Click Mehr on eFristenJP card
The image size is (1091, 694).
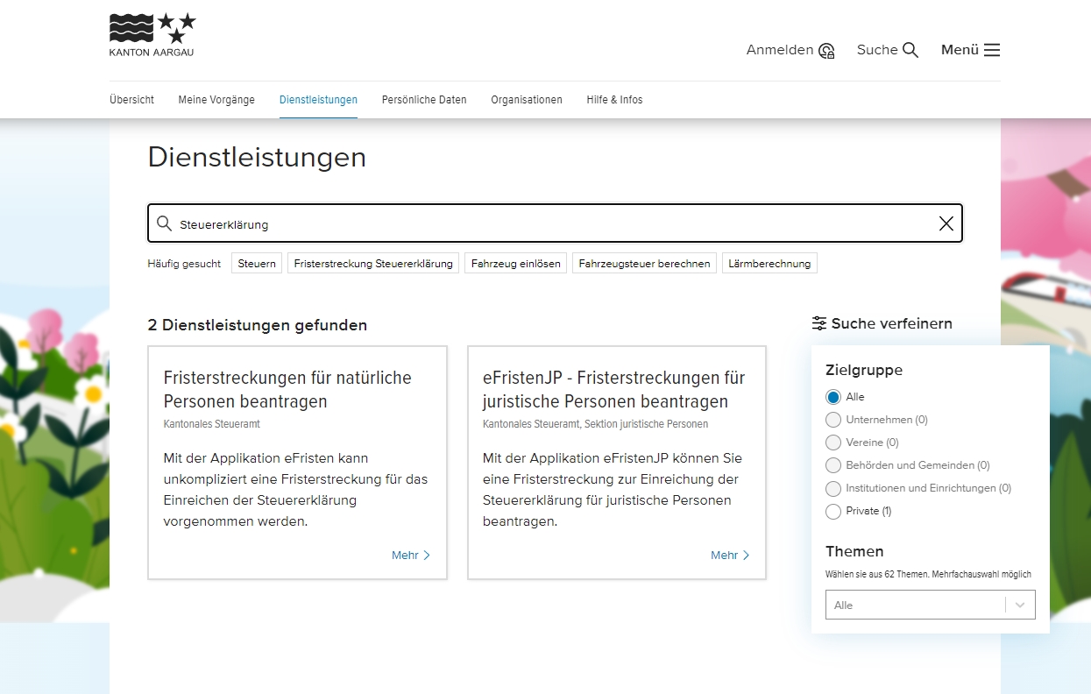[x=724, y=555]
